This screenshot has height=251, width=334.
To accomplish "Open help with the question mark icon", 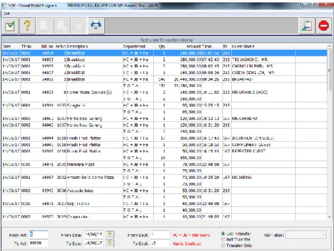I will (x=27, y=26).
